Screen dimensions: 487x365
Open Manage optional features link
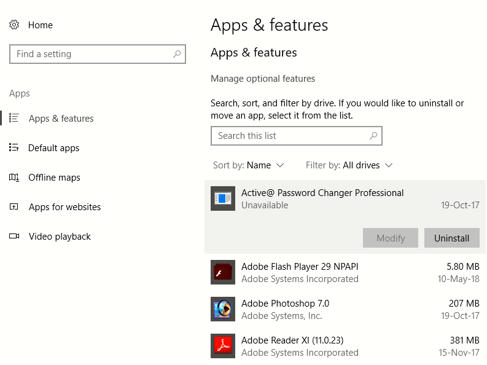(x=263, y=79)
